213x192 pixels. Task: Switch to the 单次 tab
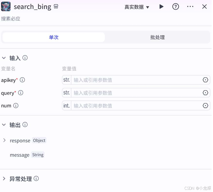coord(54,37)
